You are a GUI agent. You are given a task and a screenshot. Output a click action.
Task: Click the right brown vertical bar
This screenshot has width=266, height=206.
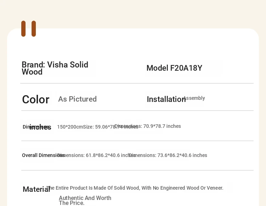(34, 28)
